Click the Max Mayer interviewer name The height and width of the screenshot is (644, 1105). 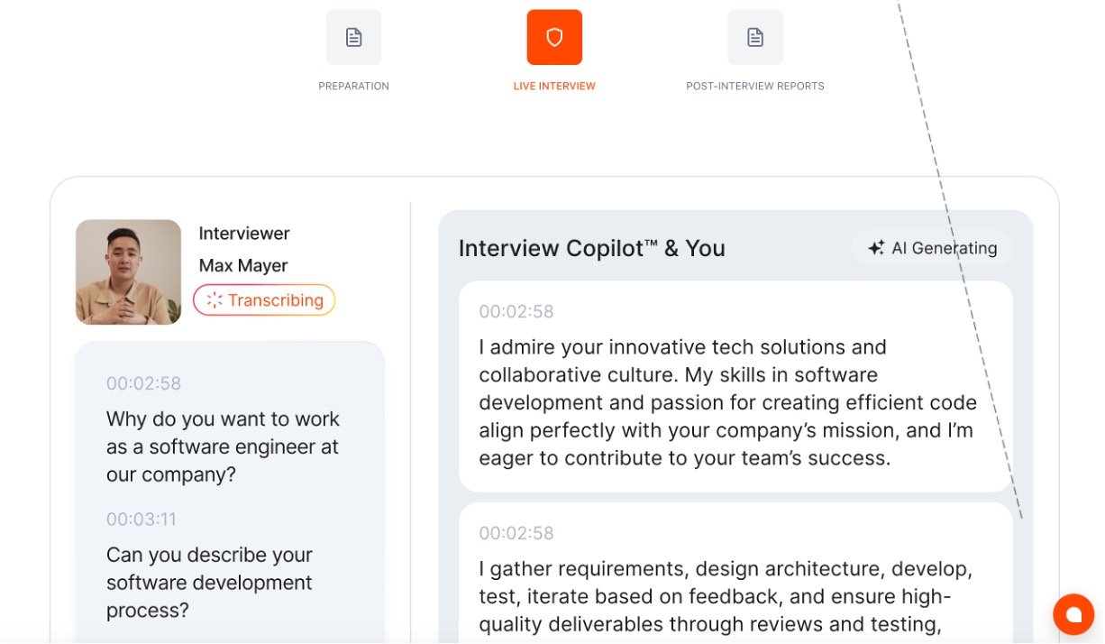coord(243,266)
